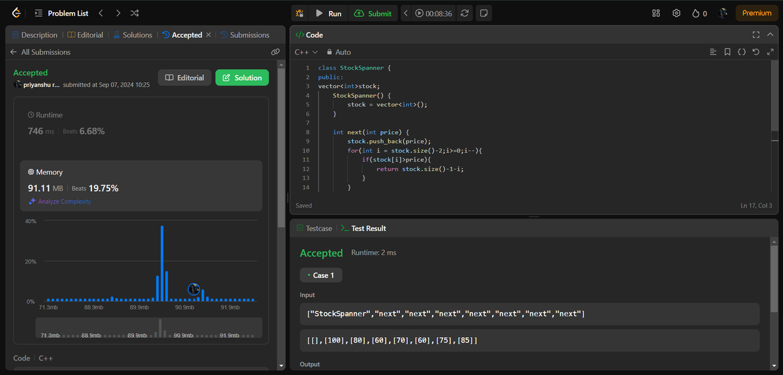
Task: Select the Accepted tab
Action: [182, 35]
